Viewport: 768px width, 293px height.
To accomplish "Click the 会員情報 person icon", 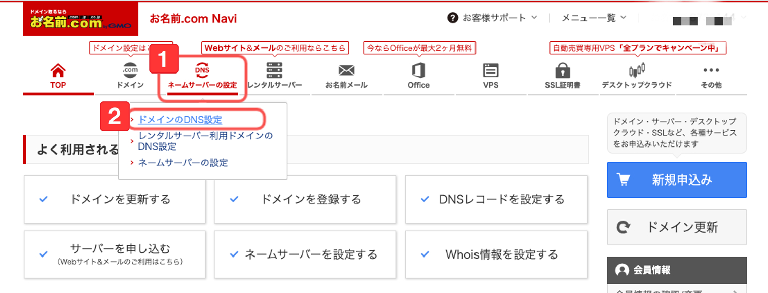I will (622, 270).
